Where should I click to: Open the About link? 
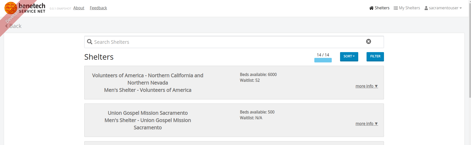click(79, 8)
